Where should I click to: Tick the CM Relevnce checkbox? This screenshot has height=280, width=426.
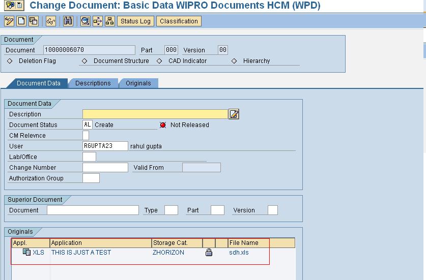click(x=86, y=135)
